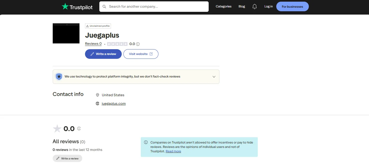Click the Juegaplus company thumbnail image
Image resolution: width=369 pixels, height=163 pixels.
(66, 33)
